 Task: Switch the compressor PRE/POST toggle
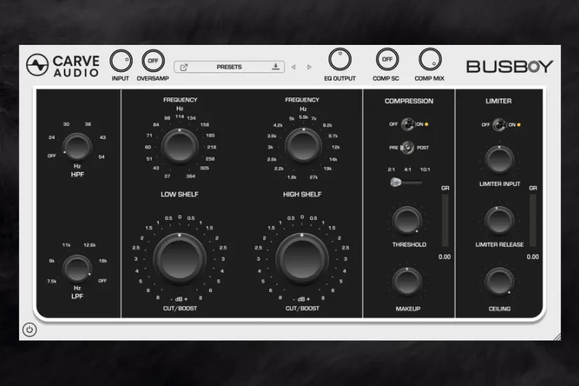(x=406, y=148)
